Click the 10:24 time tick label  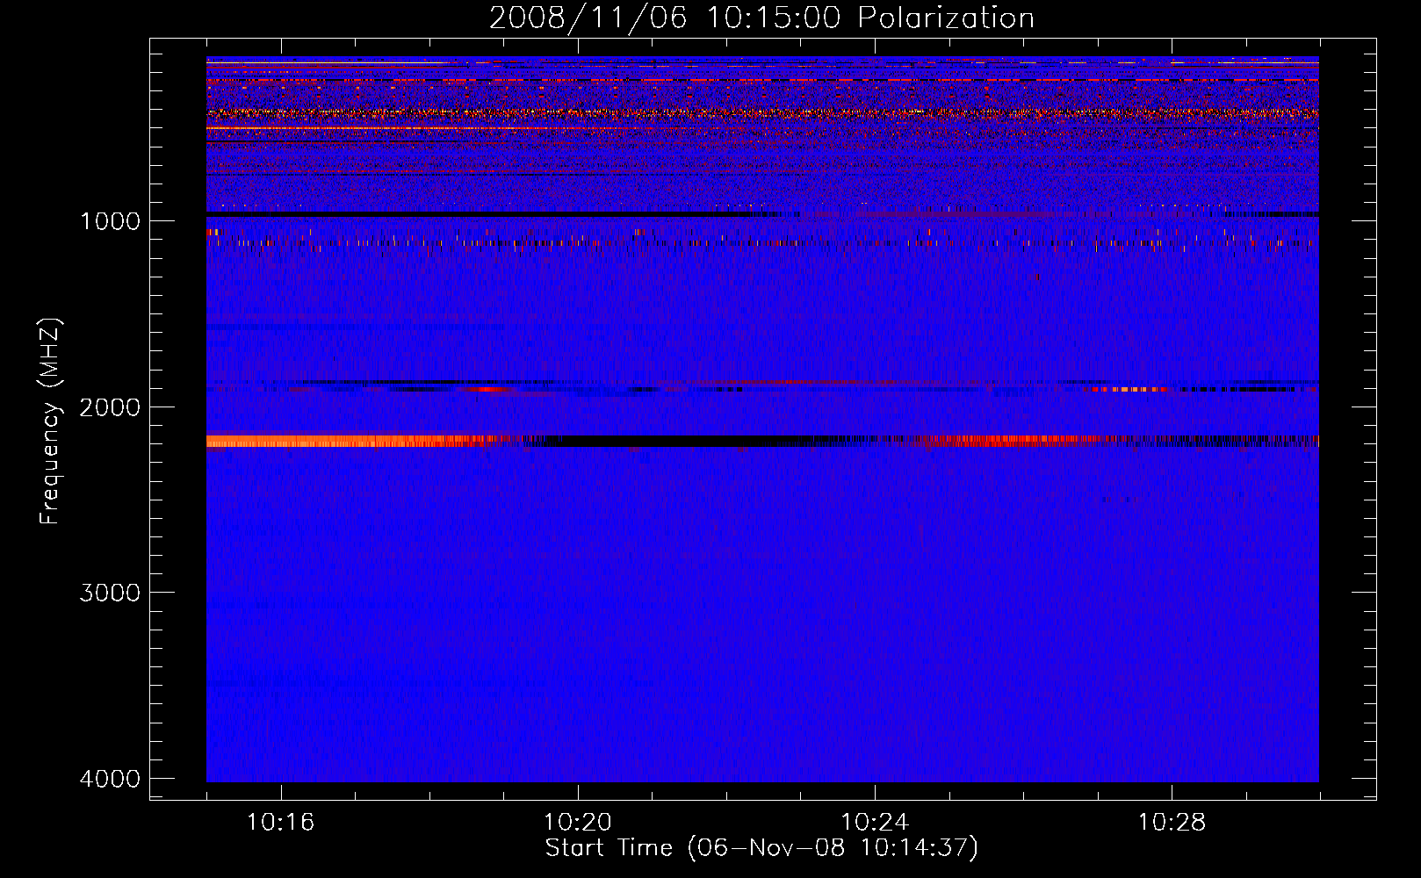(x=875, y=823)
